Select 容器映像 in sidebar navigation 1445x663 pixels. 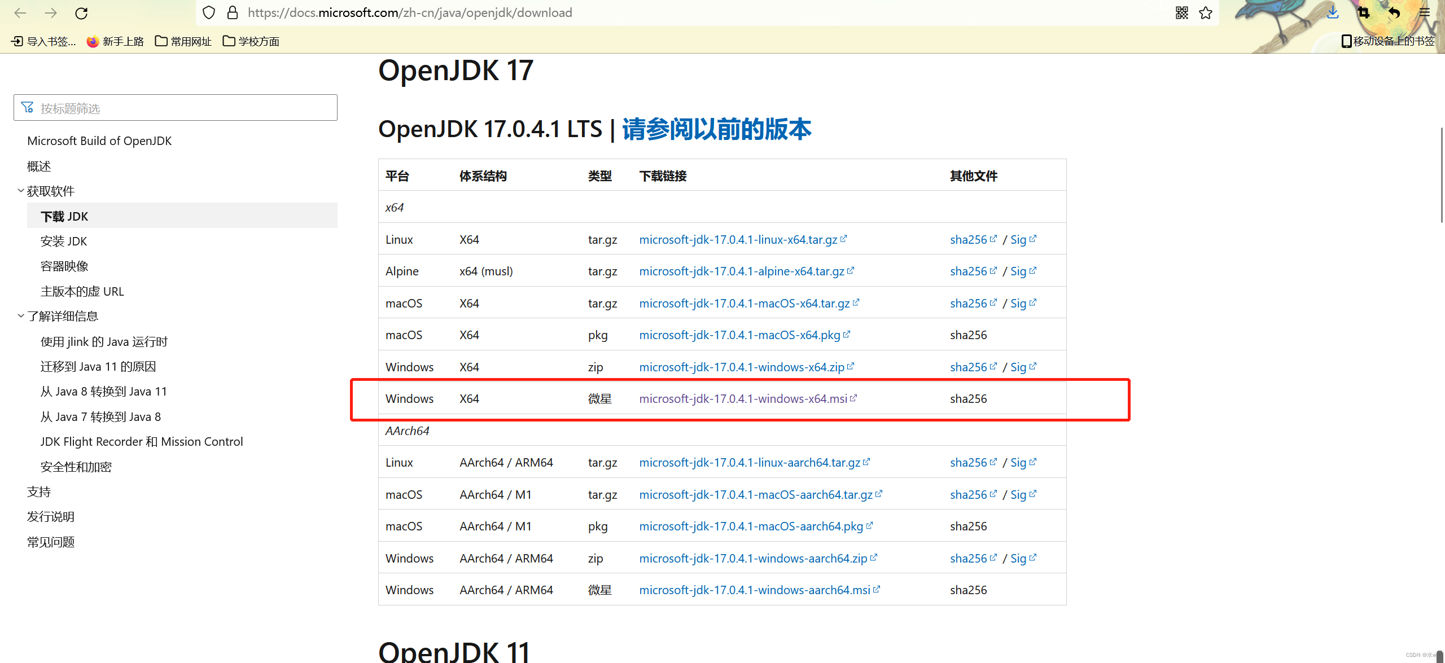click(64, 266)
